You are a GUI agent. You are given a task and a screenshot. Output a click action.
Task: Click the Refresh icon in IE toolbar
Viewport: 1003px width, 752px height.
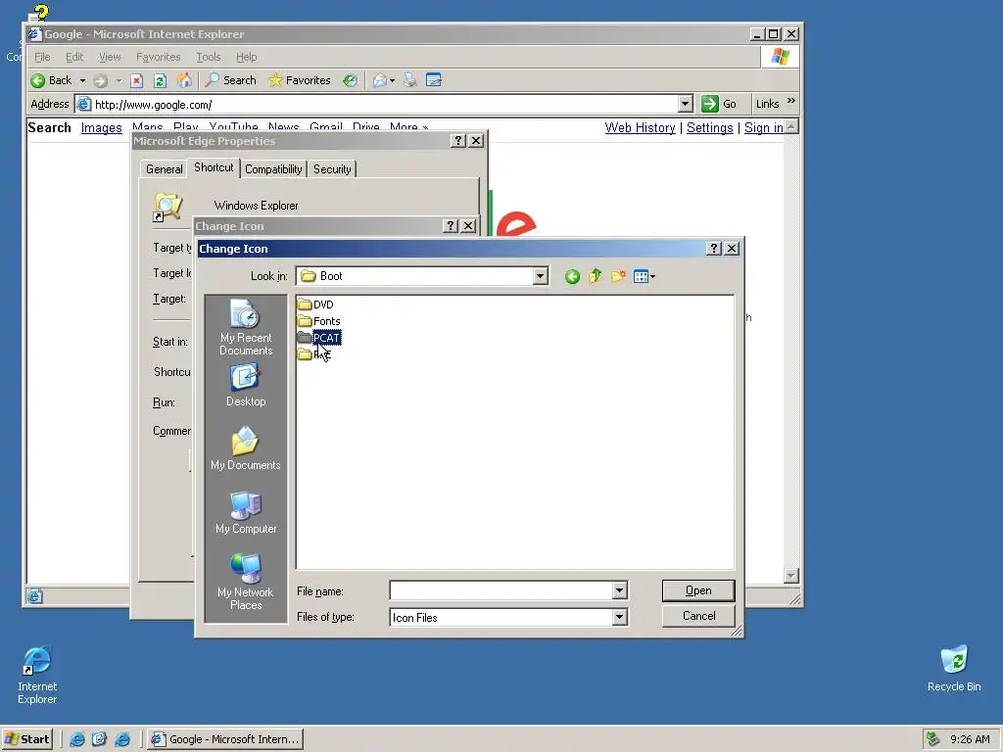160,80
